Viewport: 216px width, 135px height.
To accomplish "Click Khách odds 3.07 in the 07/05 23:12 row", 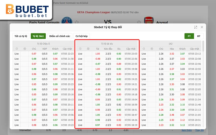I will [x=183, y=54].
